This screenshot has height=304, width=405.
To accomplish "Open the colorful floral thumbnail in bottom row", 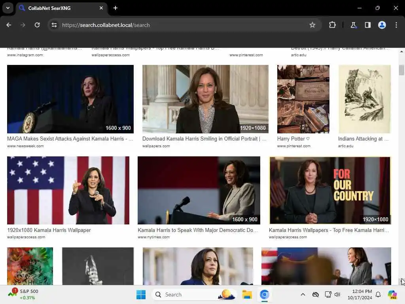I will pos(30,266).
